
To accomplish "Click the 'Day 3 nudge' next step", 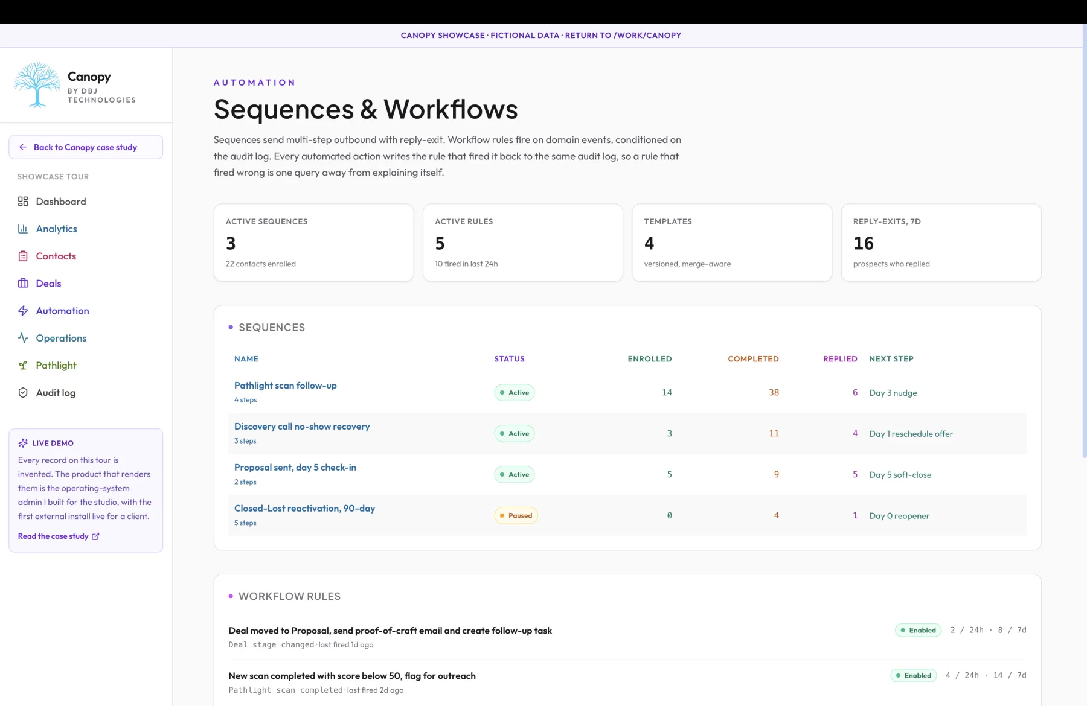I will [x=893, y=393].
